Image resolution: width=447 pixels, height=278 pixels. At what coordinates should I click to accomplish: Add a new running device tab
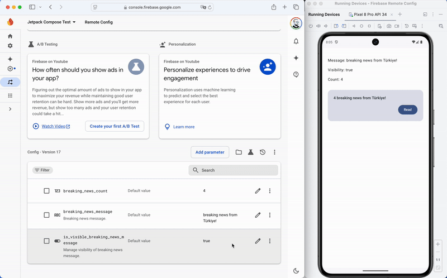(x=400, y=15)
